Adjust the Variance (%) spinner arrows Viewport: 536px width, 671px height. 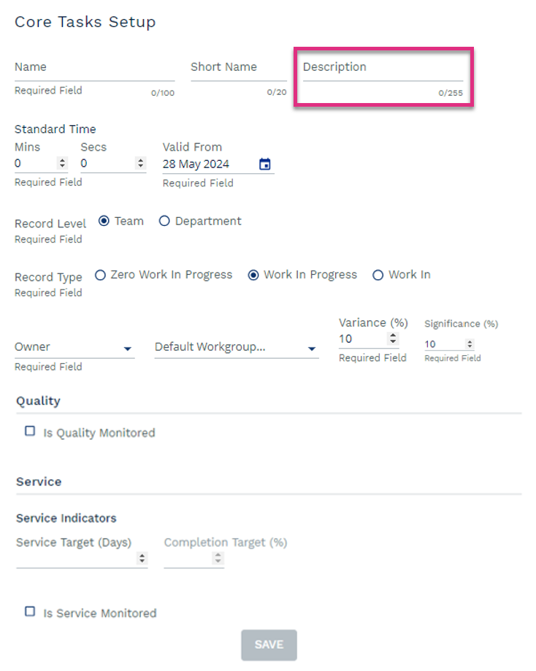pyautogui.click(x=394, y=338)
